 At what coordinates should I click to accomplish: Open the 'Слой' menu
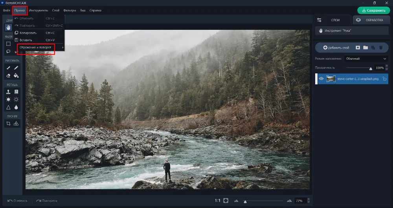tap(56, 11)
